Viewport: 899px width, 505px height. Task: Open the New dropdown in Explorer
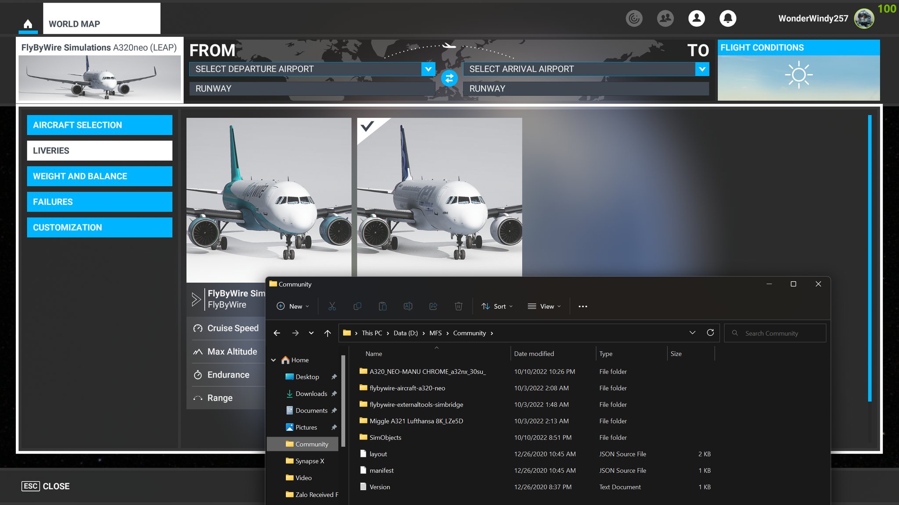click(293, 306)
